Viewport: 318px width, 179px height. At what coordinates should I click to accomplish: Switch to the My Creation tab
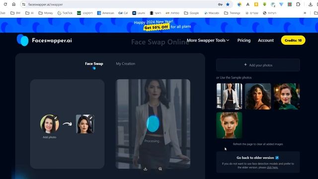click(x=126, y=64)
